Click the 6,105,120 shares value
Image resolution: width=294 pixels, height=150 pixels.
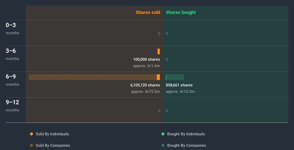click(x=145, y=85)
